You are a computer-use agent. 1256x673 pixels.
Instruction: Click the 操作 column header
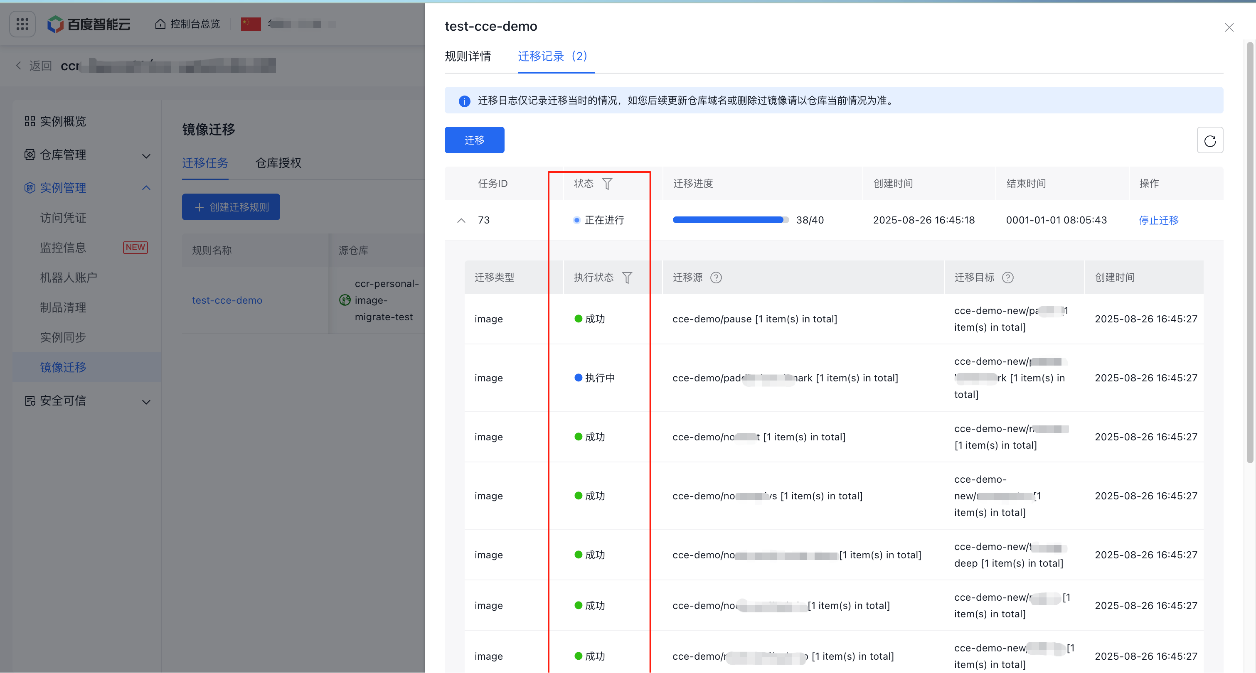(1149, 184)
